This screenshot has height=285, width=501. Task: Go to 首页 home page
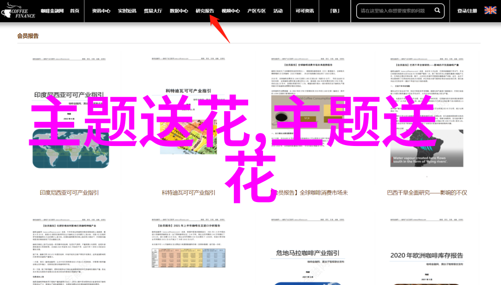74,11
